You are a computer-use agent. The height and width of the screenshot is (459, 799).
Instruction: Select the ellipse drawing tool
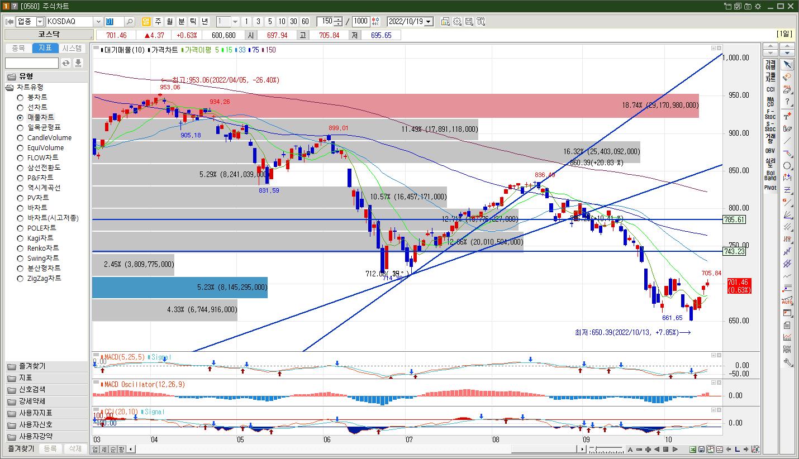click(787, 166)
